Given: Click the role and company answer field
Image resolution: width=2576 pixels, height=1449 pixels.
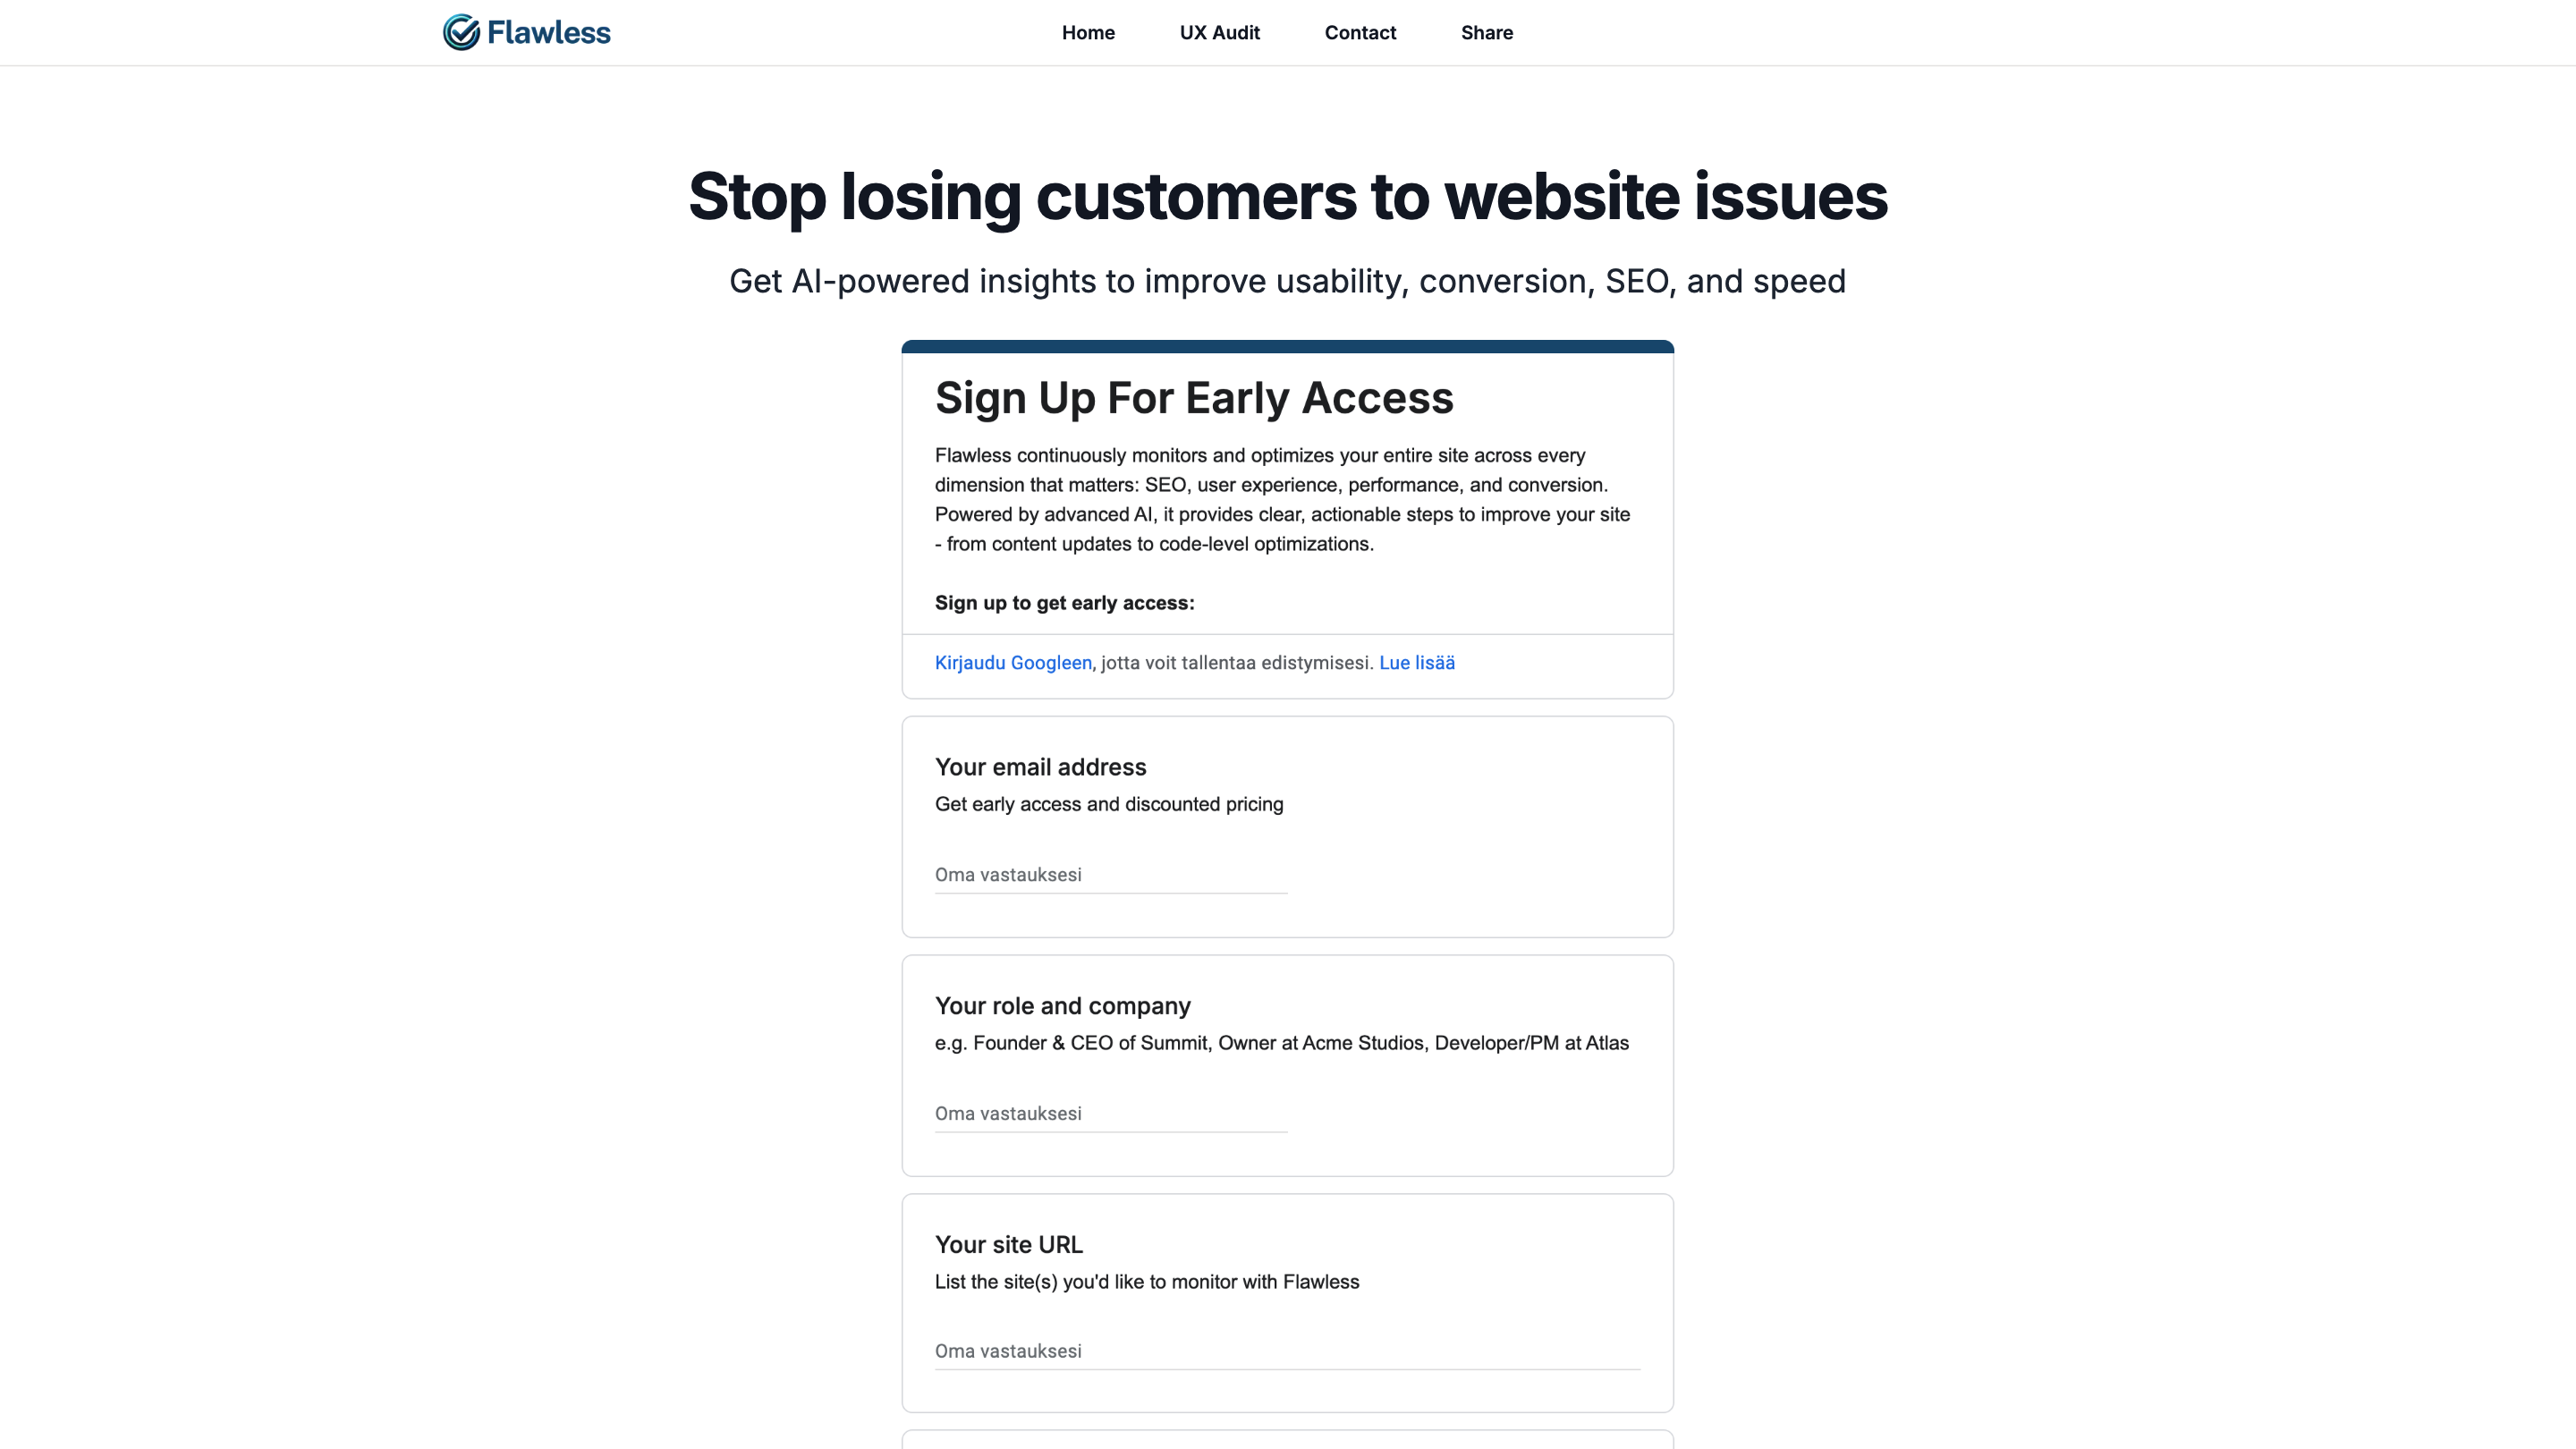Looking at the screenshot, I should point(1110,1113).
